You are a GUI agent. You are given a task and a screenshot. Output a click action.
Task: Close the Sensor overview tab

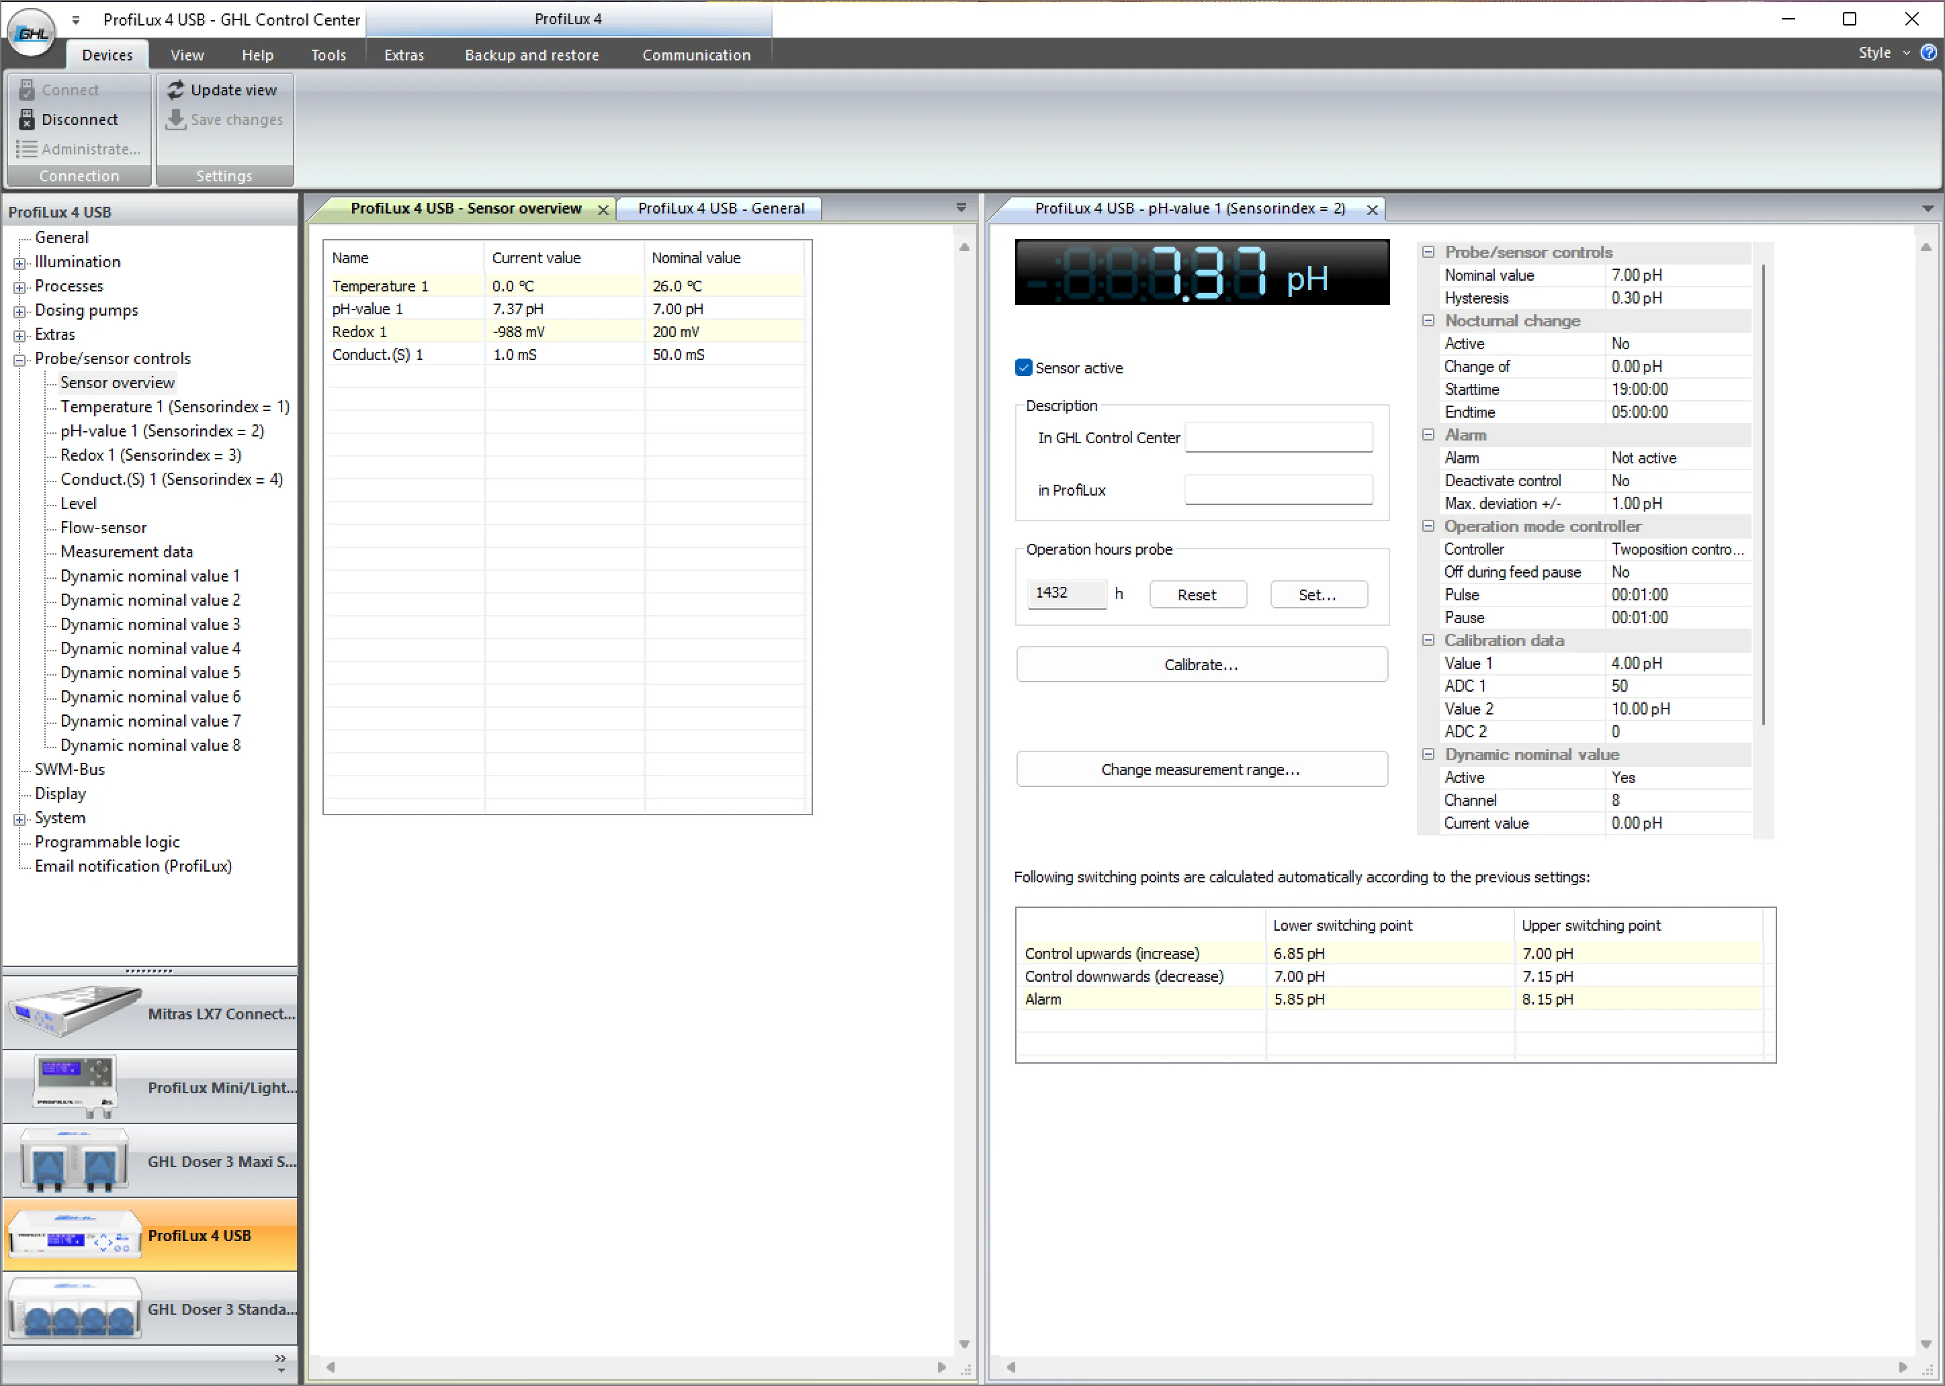point(603,209)
